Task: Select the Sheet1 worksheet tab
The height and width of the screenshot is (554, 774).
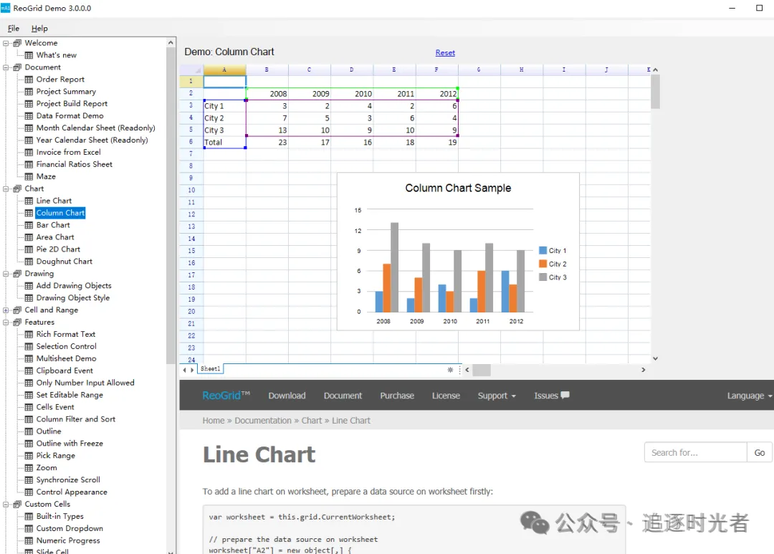Action: click(x=210, y=369)
